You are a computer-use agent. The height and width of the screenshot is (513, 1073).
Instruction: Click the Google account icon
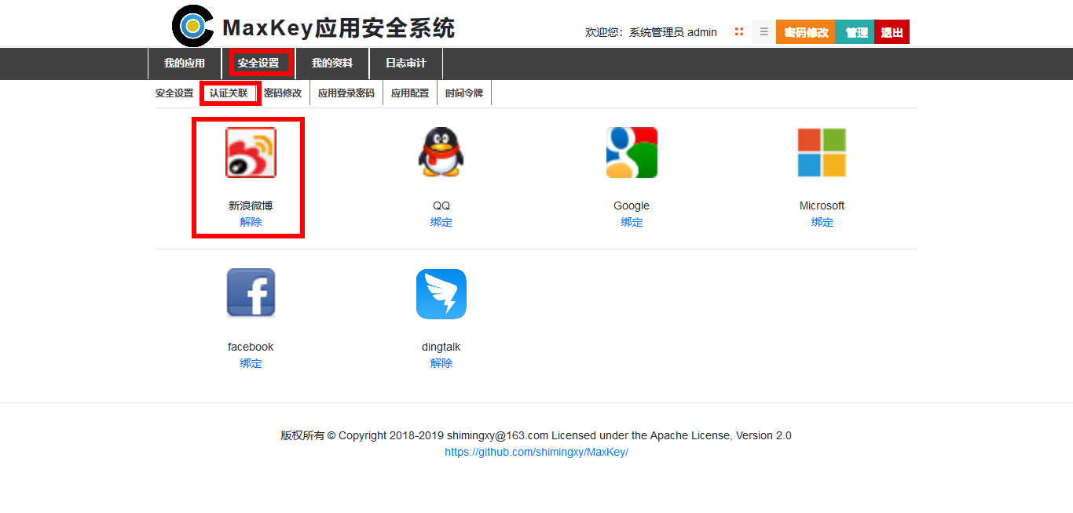tap(632, 153)
